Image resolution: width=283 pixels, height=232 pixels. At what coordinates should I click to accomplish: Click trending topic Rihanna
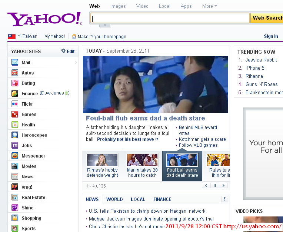pyautogui.click(x=254, y=76)
